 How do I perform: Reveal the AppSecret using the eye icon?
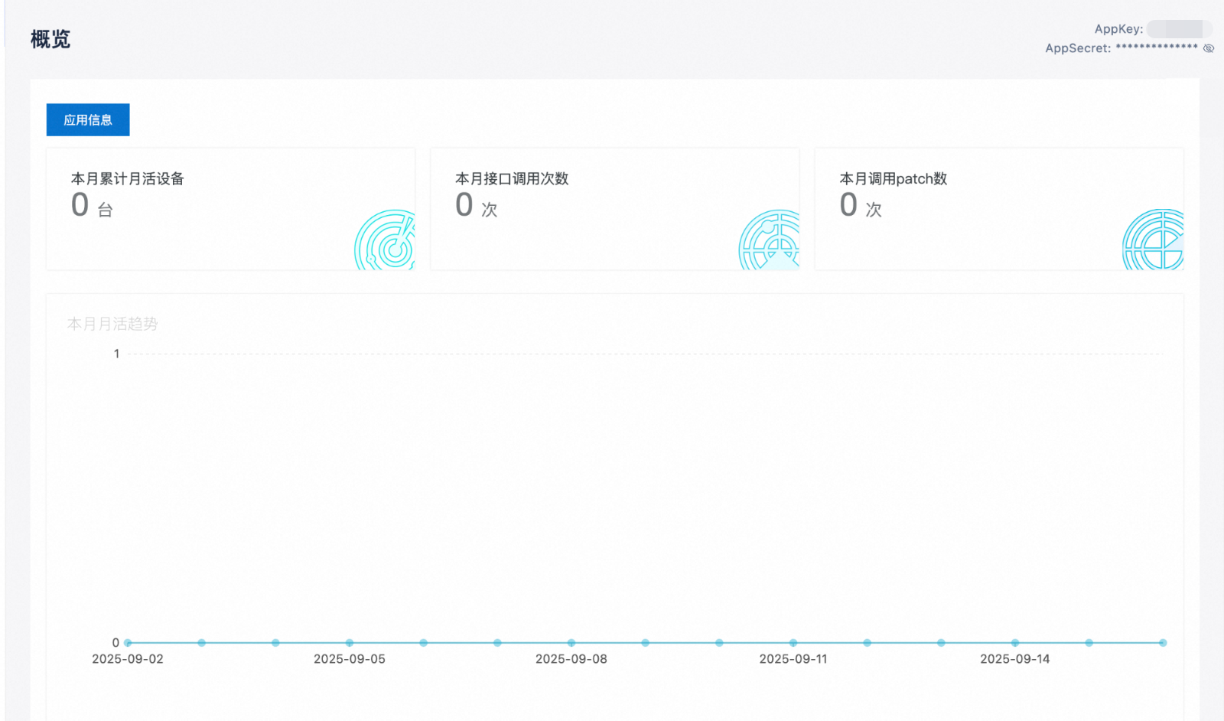[x=1209, y=48]
